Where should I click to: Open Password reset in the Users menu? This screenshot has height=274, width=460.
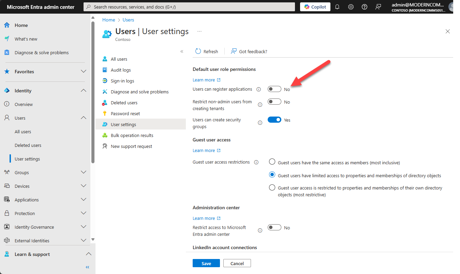[x=125, y=113]
